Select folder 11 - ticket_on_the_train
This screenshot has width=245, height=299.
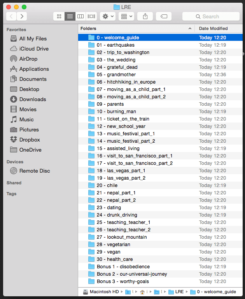(x=160, y=119)
